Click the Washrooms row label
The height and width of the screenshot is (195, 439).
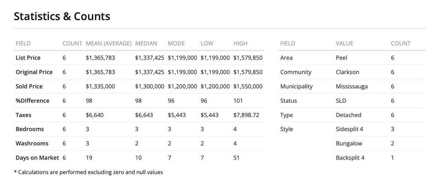pyautogui.click(x=32, y=144)
